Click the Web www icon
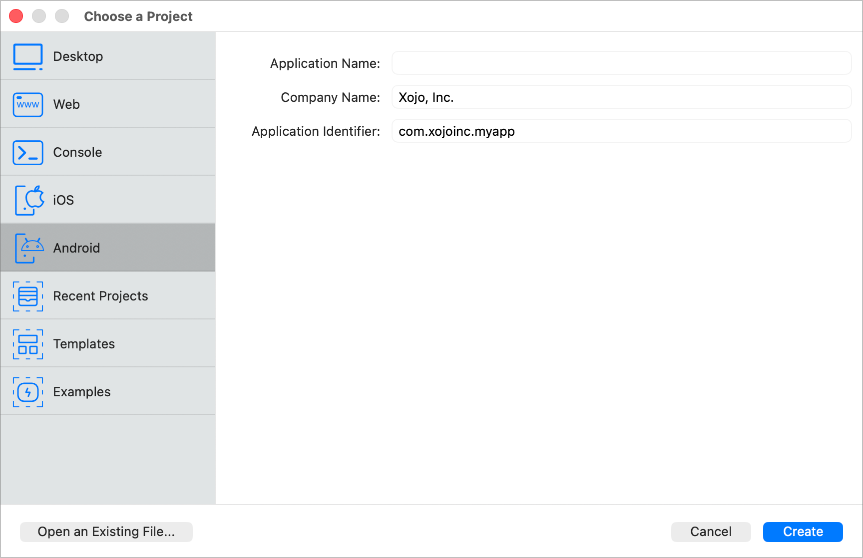 click(28, 104)
